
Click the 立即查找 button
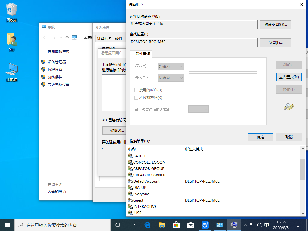289,77
